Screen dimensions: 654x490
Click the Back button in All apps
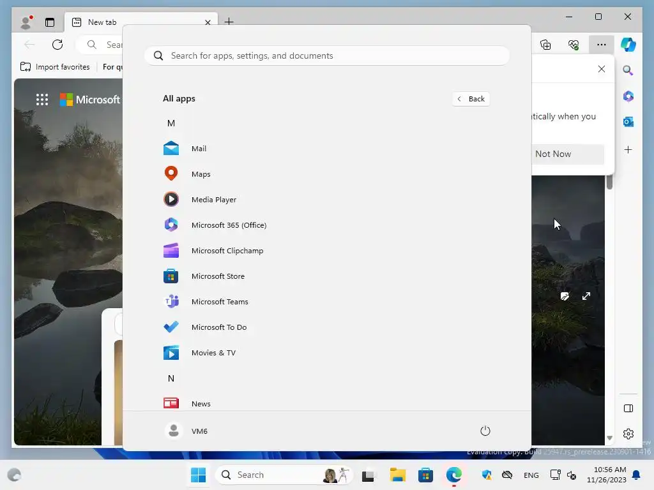pyautogui.click(x=471, y=99)
